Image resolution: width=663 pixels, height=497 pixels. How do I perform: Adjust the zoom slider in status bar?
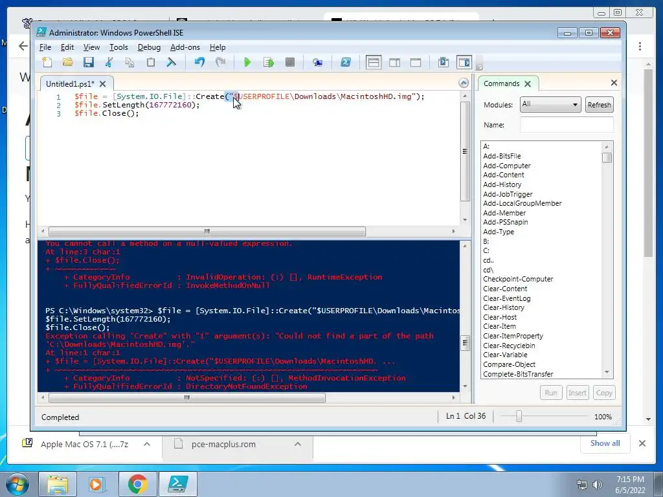click(519, 417)
